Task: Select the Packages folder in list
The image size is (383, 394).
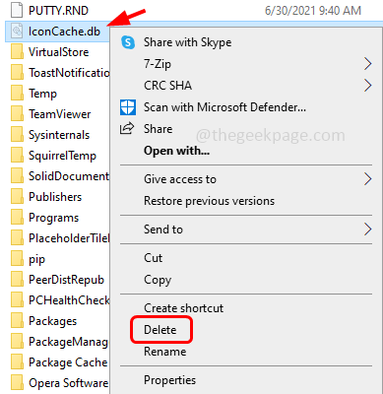Action: point(52,321)
